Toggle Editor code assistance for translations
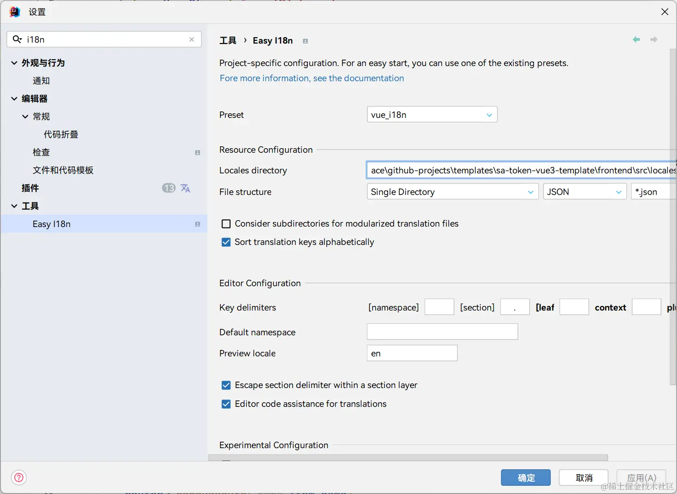This screenshot has height=494, width=677. pos(226,404)
